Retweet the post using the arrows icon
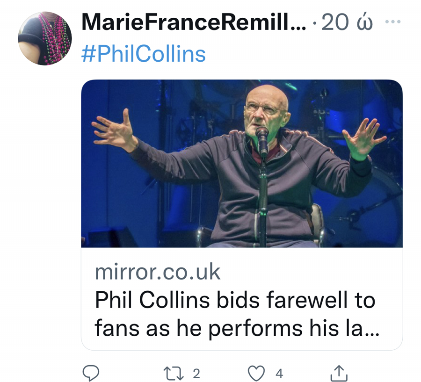421x382 pixels. tap(174, 373)
